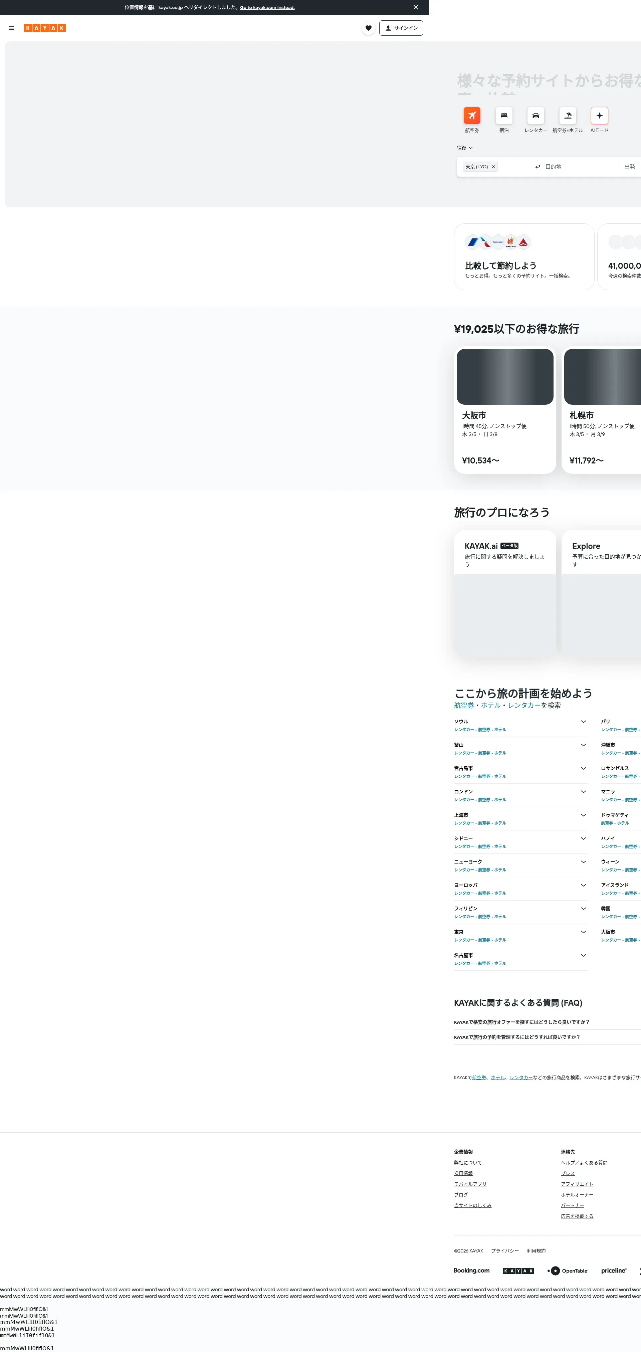This screenshot has width=641, height=1352.
Task: Click the Go to kayak.com instead link
Action: tap(267, 8)
